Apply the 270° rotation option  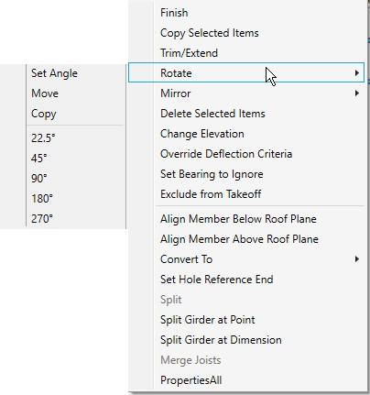point(42,219)
